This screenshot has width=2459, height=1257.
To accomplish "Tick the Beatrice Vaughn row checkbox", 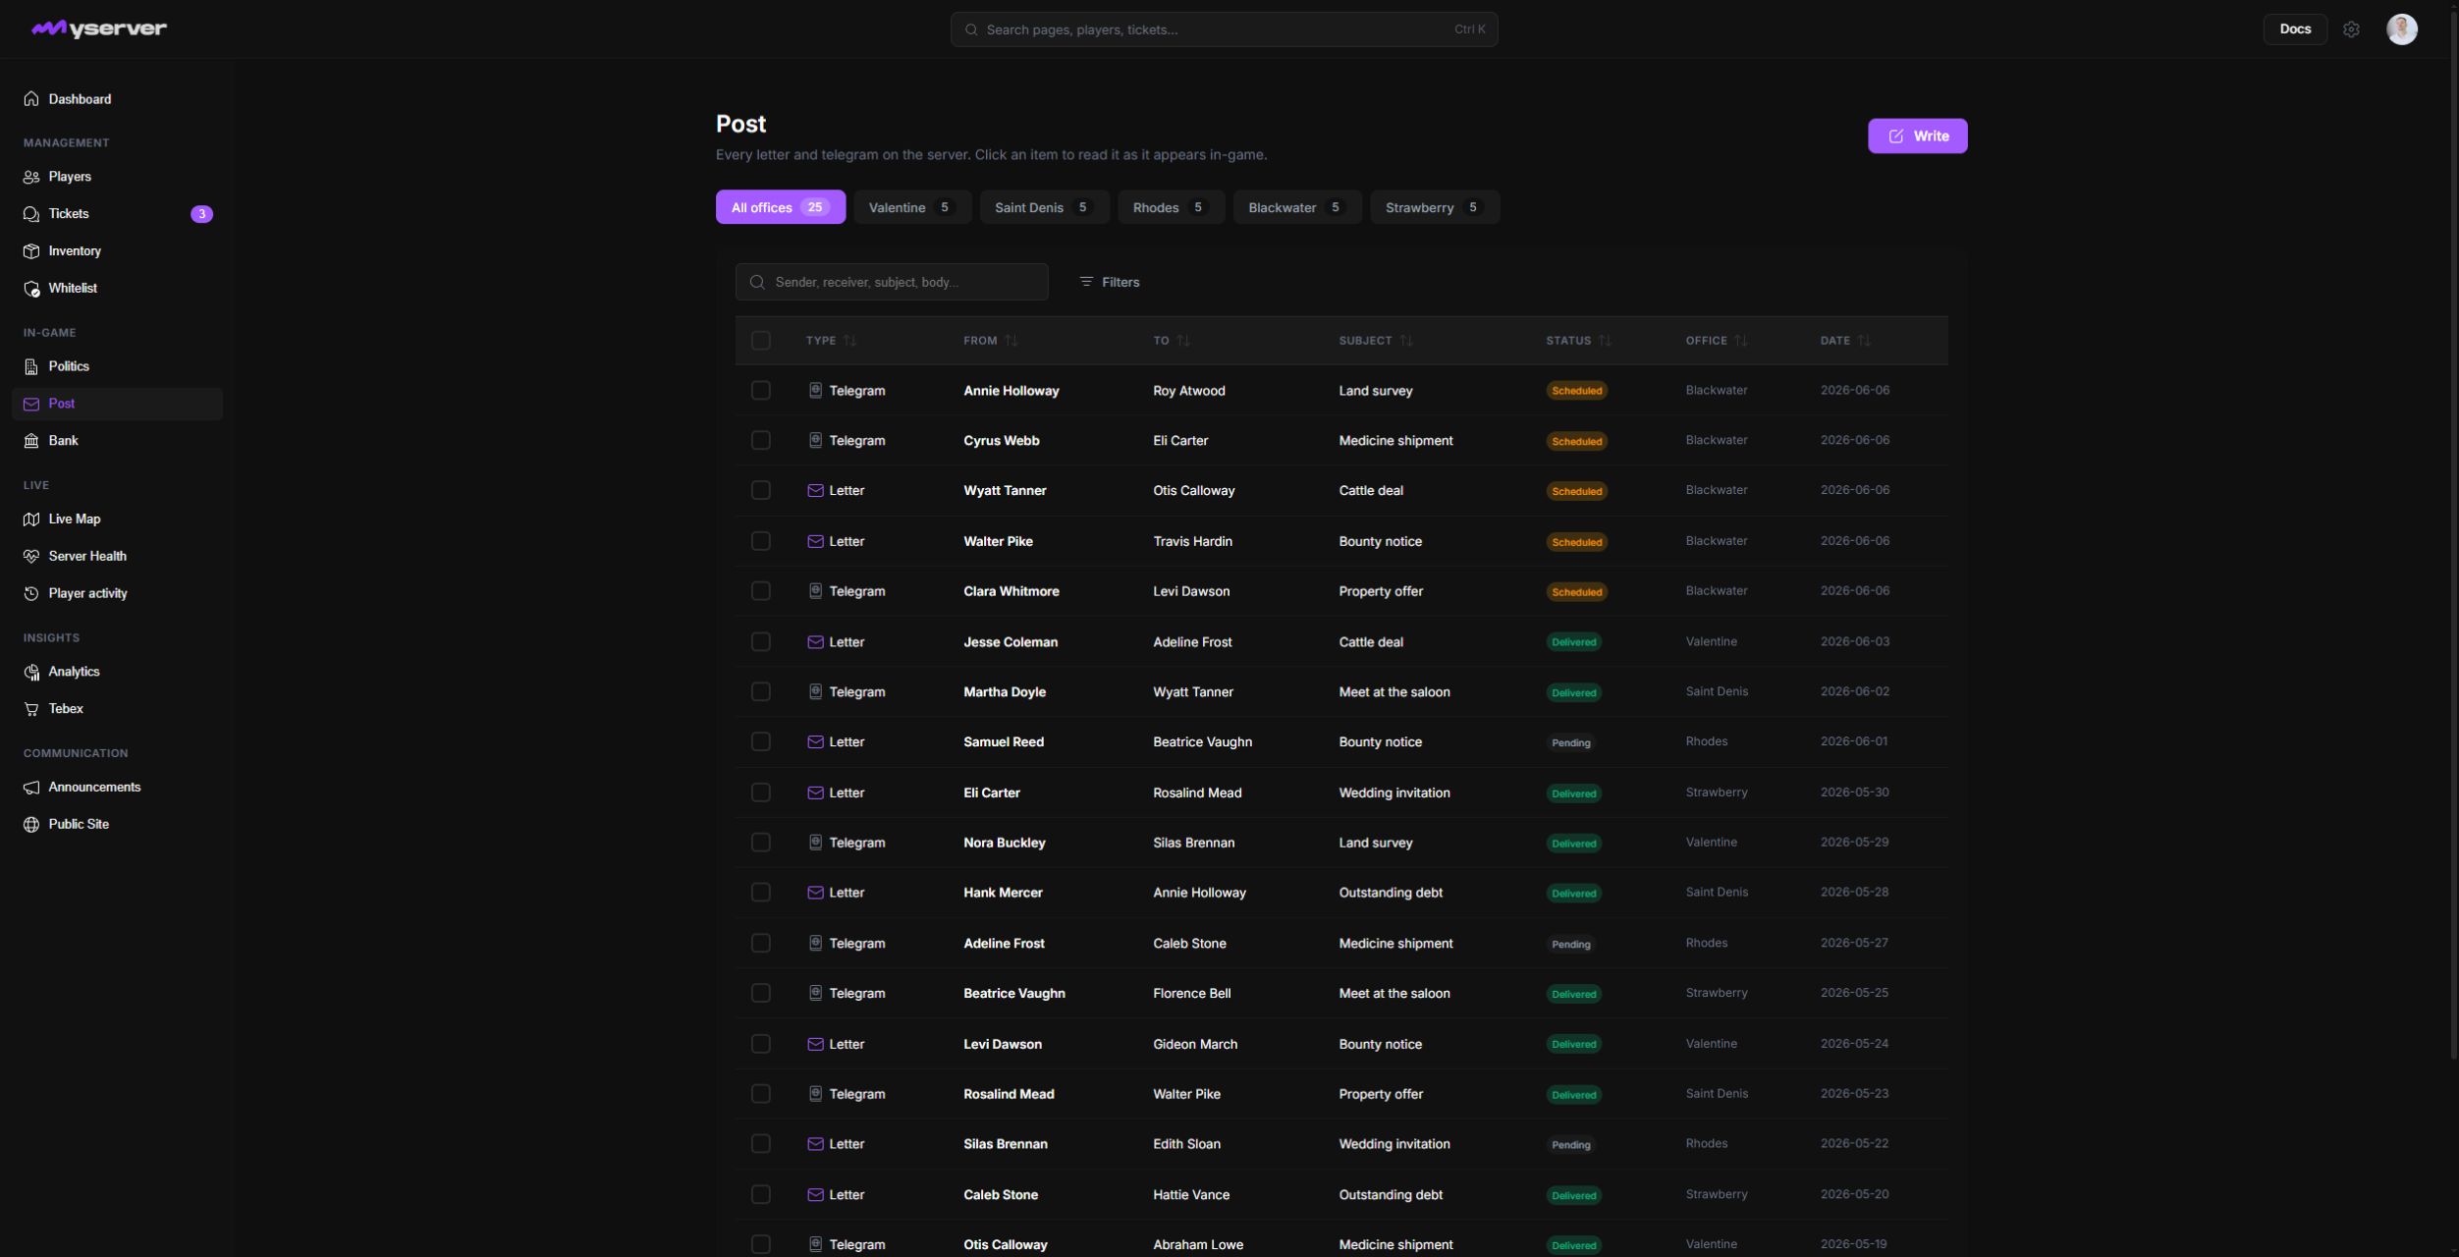I will [x=761, y=994].
